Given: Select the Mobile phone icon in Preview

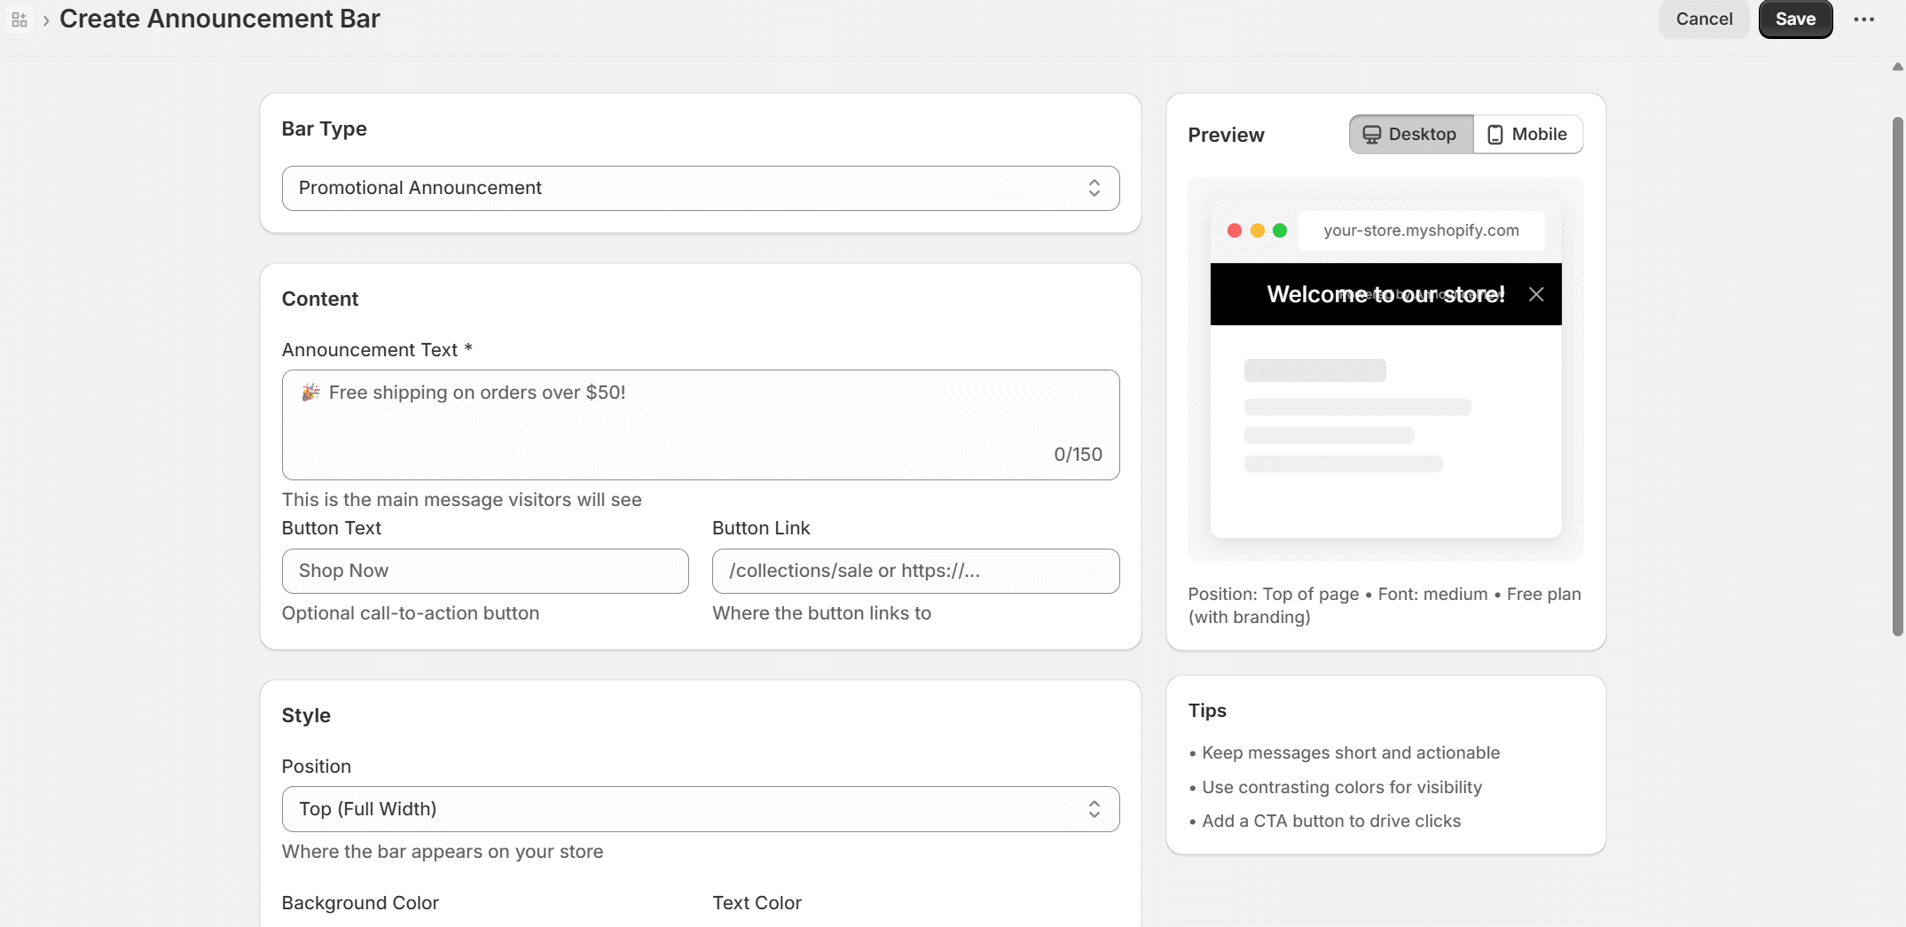Looking at the screenshot, I should 1495,134.
